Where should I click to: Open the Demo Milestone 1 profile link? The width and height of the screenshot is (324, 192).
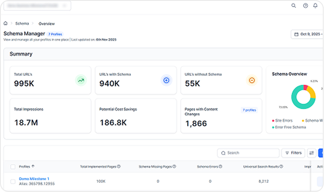tap(34, 179)
